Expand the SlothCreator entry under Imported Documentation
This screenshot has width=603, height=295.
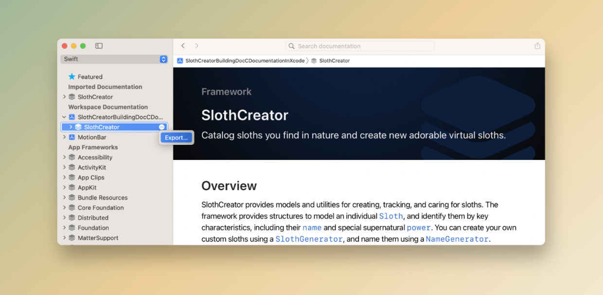pos(64,97)
